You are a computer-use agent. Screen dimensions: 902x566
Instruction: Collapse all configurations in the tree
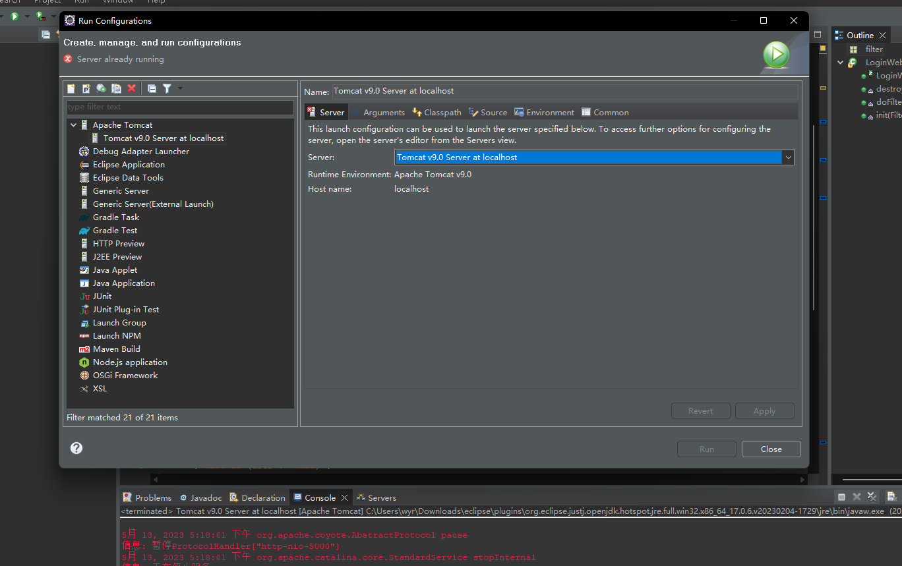pos(152,88)
